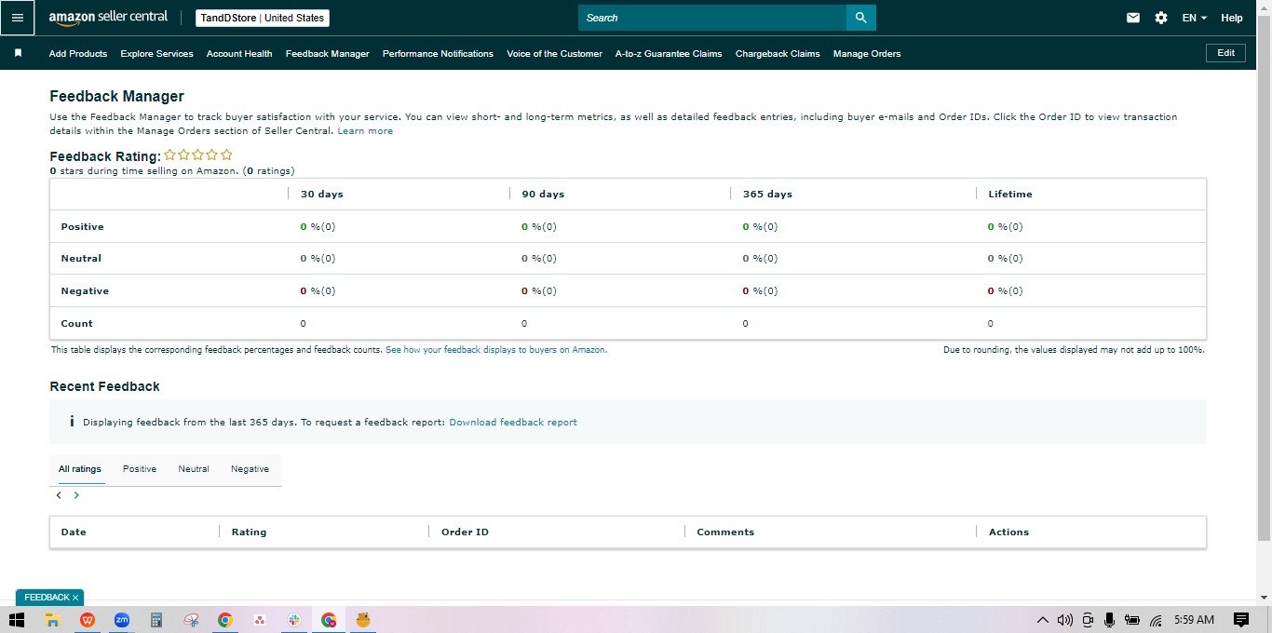
Task: Open the Windows Start menu
Action: pyautogui.click(x=16, y=620)
